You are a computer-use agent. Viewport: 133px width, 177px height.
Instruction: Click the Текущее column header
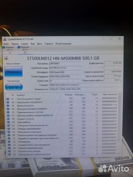[68, 95]
